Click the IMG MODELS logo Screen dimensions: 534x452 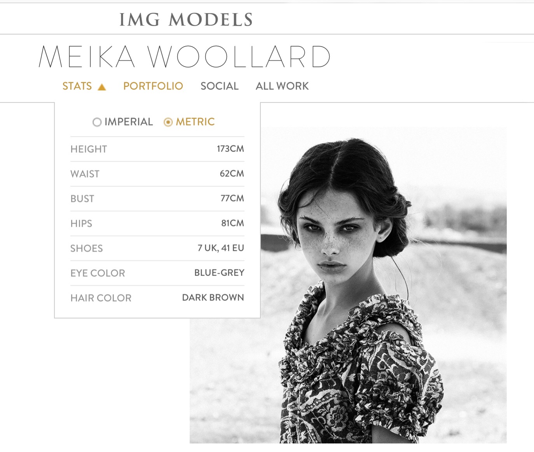pyautogui.click(x=186, y=19)
